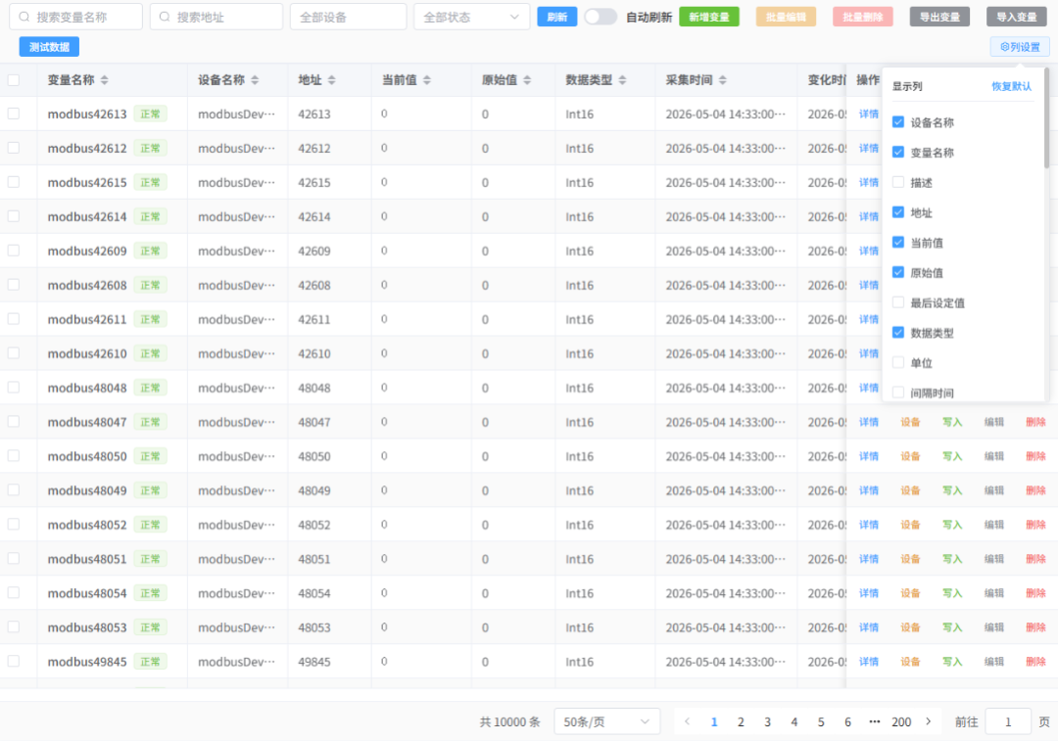Click 写入 link in row modbus48050
This screenshot has width=1058, height=741.
tap(952, 456)
